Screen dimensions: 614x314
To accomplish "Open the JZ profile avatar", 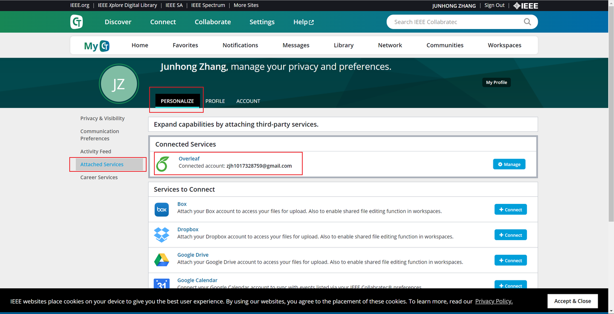I will click(x=119, y=84).
